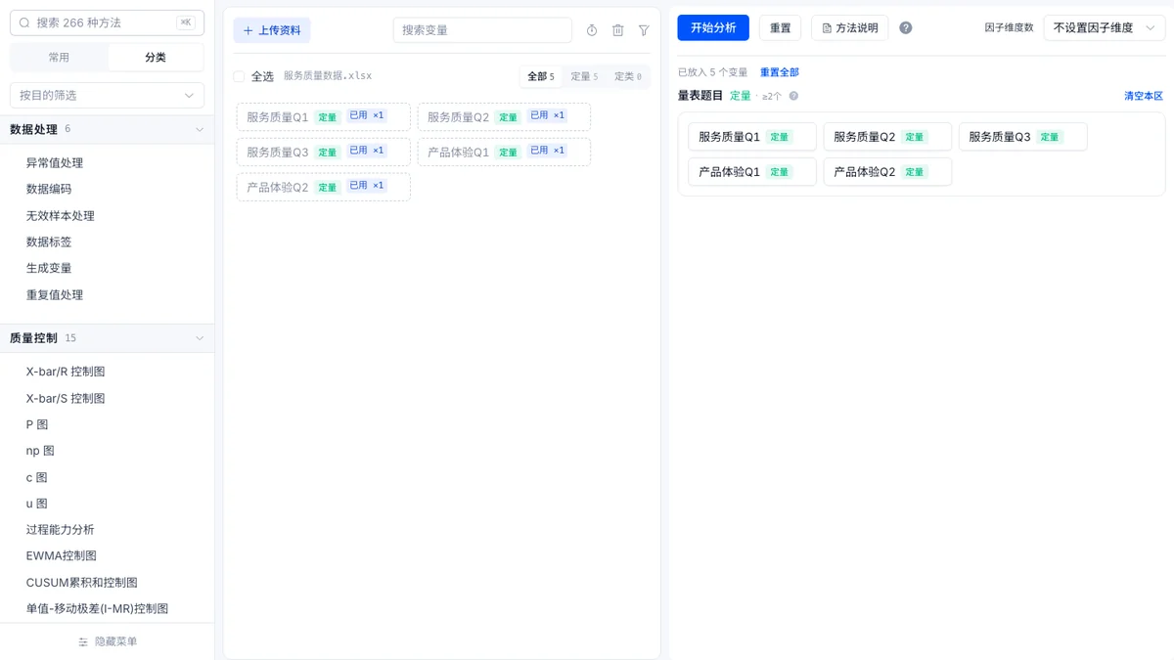Click the 上传资料 button
The height and width of the screenshot is (660, 1174).
click(272, 30)
